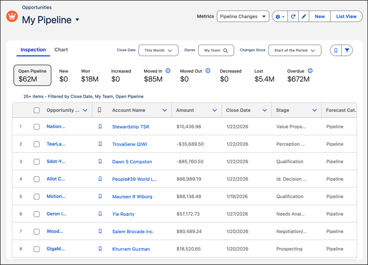
Task: Bookmark the Khurram Guzman row
Action: tap(100, 249)
